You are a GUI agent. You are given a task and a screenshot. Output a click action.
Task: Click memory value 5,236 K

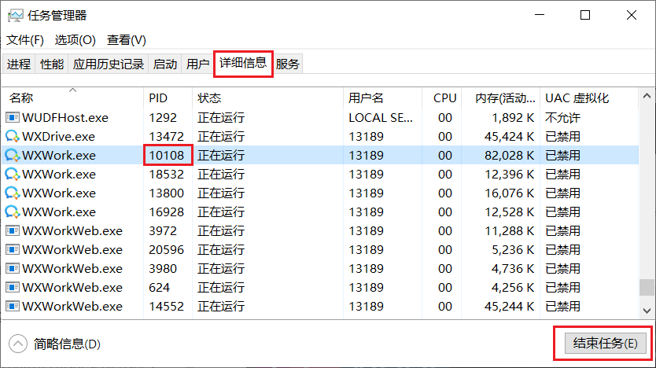(x=513, y=249)
